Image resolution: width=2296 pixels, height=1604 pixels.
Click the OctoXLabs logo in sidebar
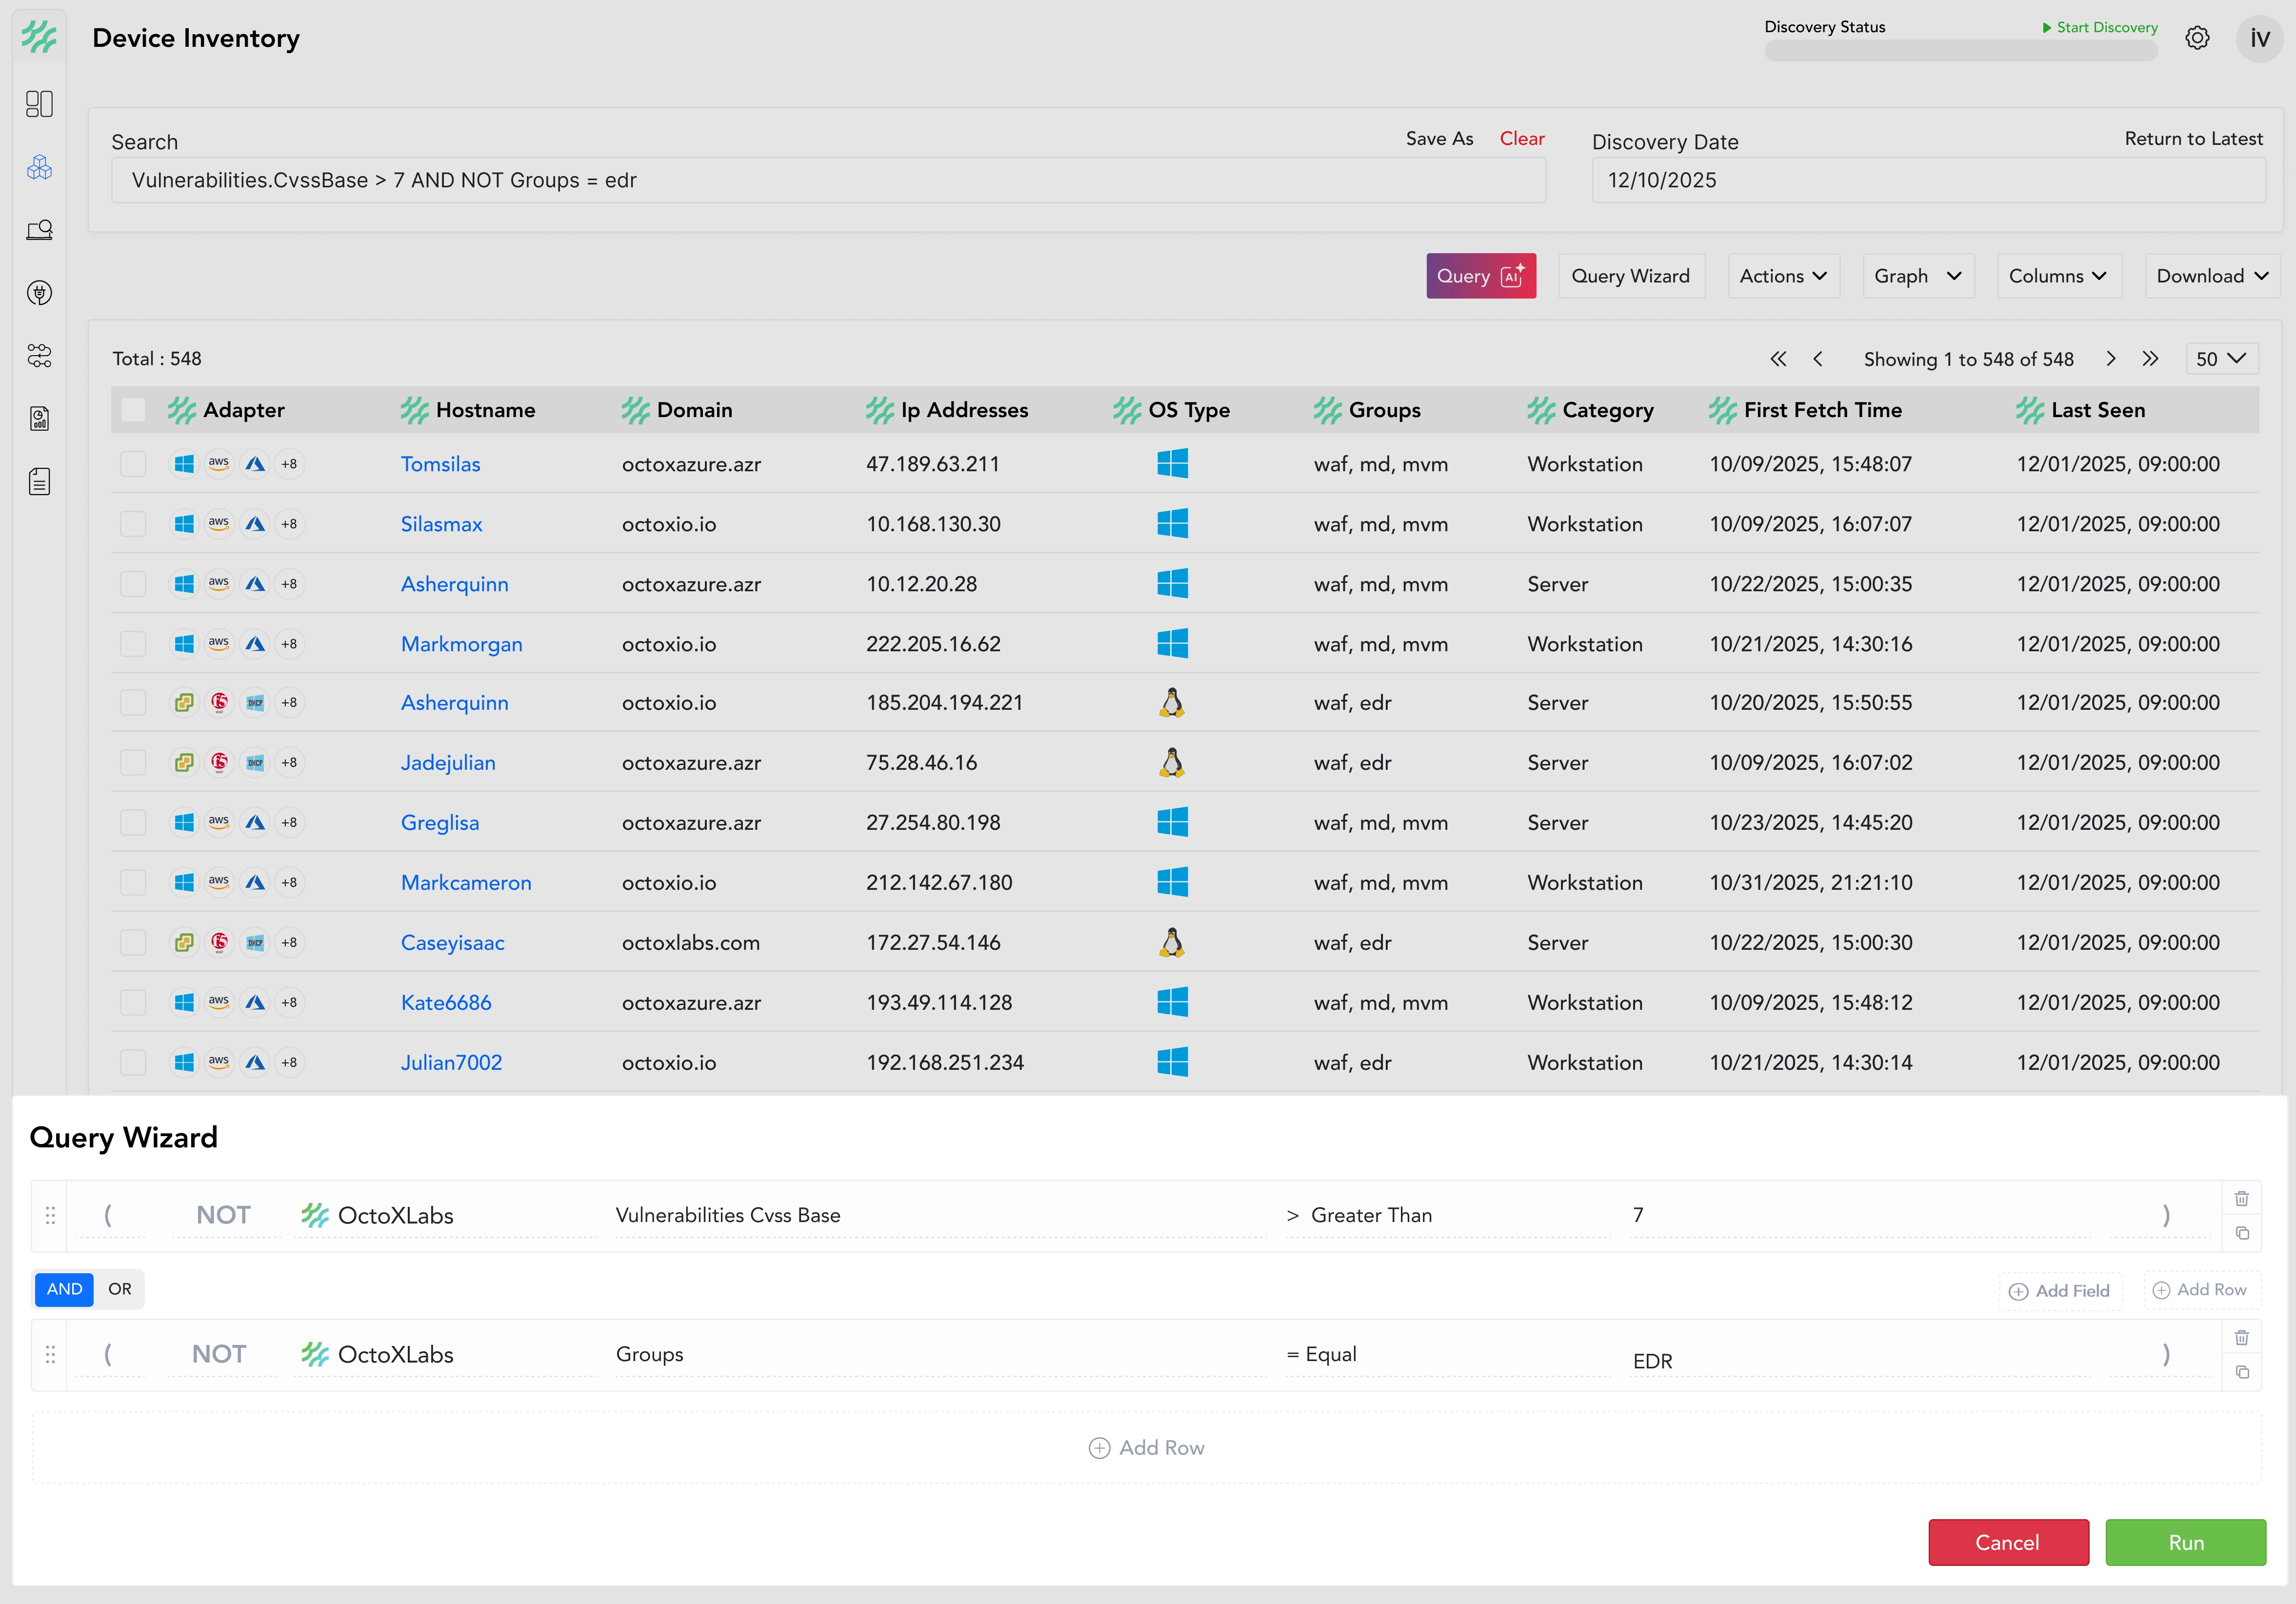[x=39, y=37]
